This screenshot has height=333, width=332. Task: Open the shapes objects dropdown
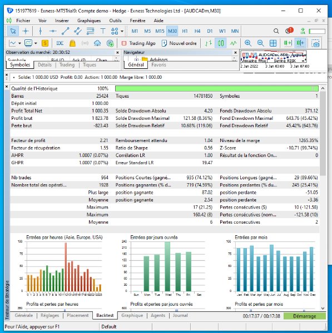click(122, 31)
